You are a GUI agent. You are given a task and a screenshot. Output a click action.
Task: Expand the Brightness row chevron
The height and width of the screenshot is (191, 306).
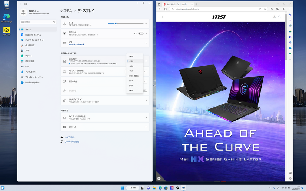(x=146, y=24)
